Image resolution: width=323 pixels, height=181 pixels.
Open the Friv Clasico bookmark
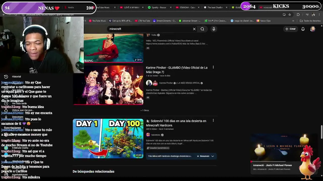pyautogui.click(x=215, y=21)
